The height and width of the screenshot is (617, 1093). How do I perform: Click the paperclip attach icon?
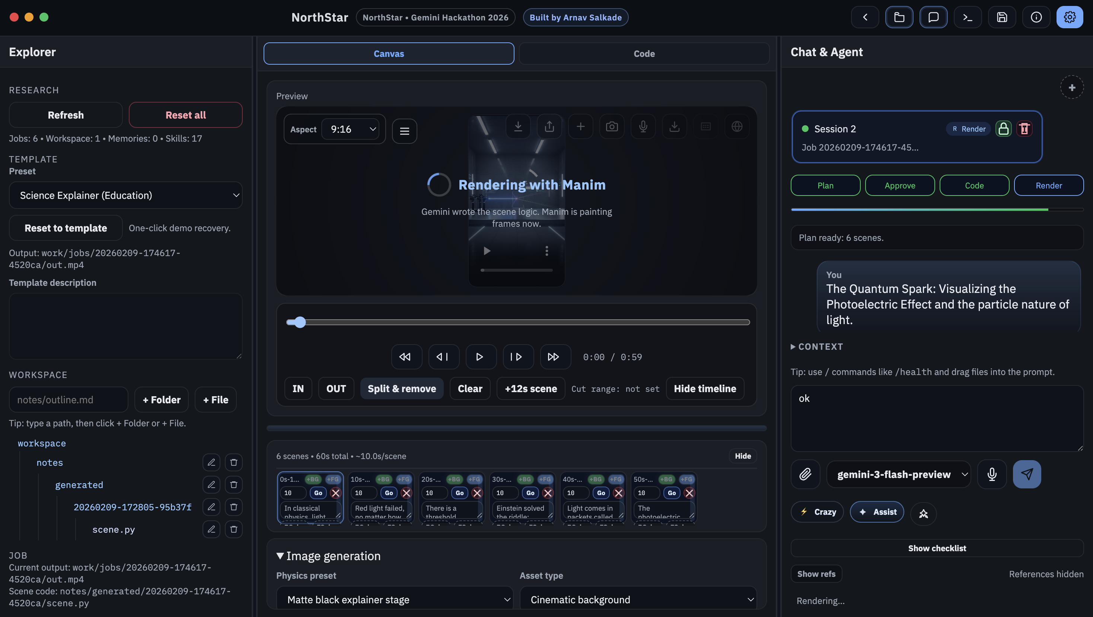[805, 474]
